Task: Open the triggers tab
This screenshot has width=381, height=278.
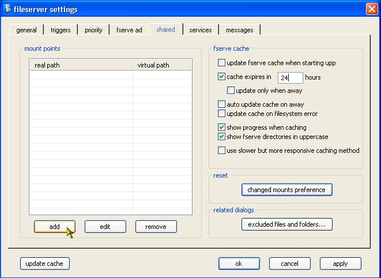Action: [x=61, y=30]
